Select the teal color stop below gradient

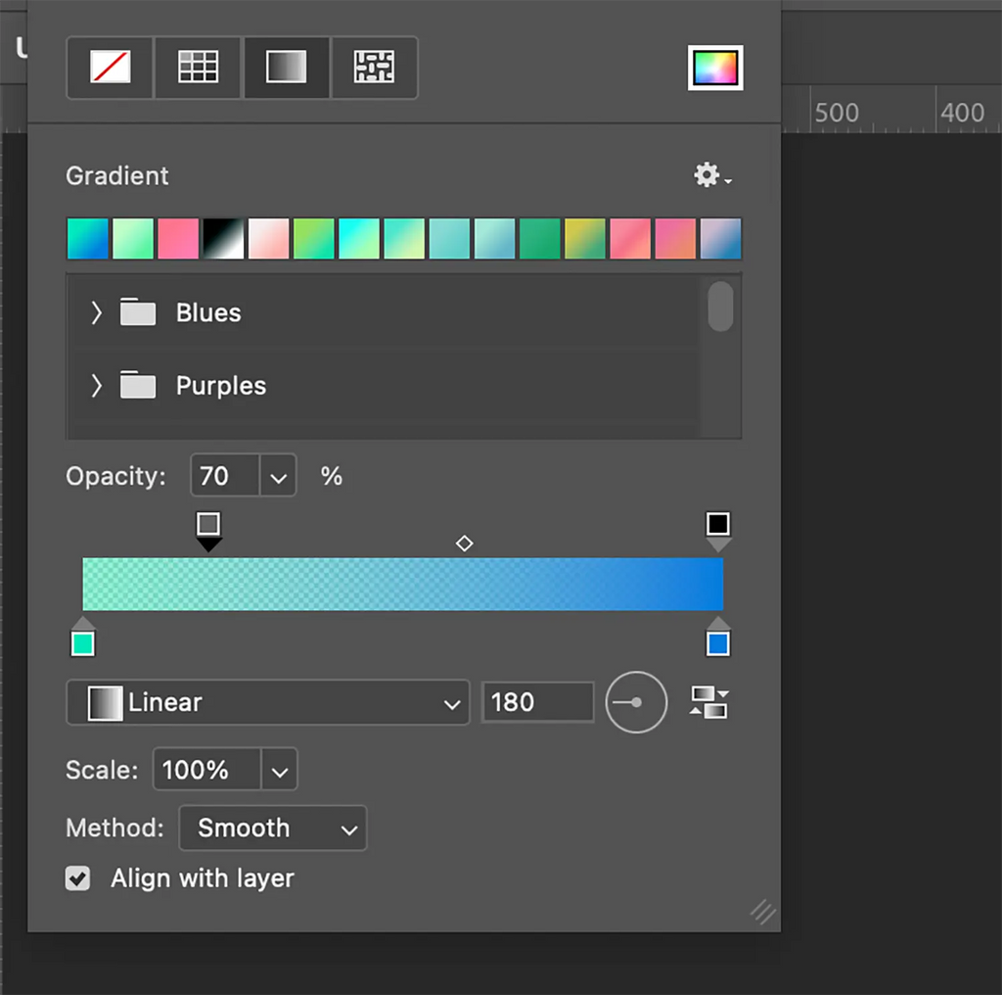pos(83,637)
